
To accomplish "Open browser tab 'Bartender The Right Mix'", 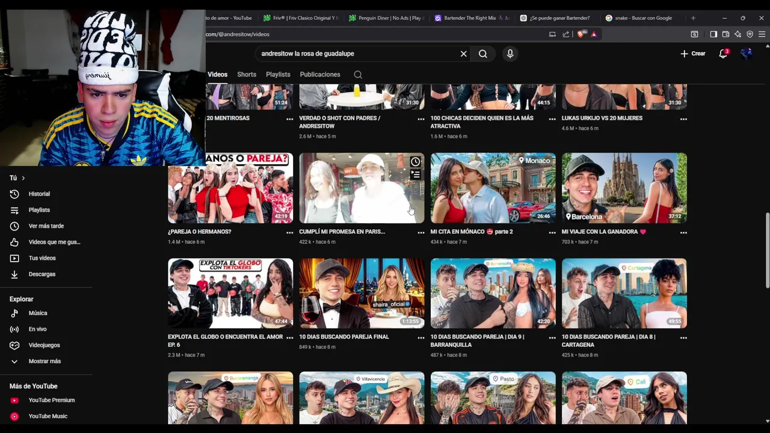I will click(472, 18).
